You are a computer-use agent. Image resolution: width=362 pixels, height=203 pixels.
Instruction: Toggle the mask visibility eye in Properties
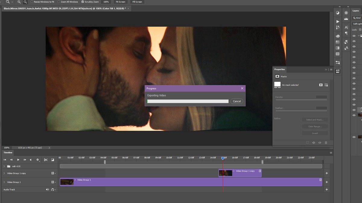[x=320, y=143]
